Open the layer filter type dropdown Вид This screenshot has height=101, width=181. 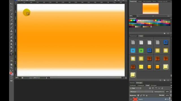[x=135, y=88]
